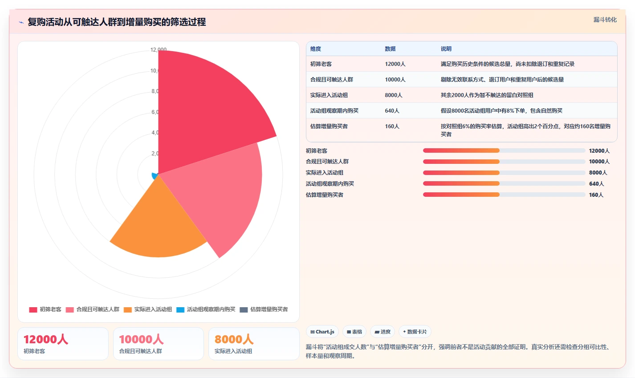Image resolution: width=635 pixels, height=378 pixels.
Task: Open the 8000人 实际进入活动组 stat card
Action: coord(254,344)
